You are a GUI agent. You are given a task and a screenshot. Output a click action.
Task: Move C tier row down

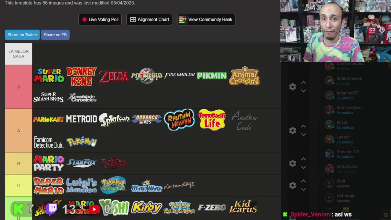(x=303, y=189)
